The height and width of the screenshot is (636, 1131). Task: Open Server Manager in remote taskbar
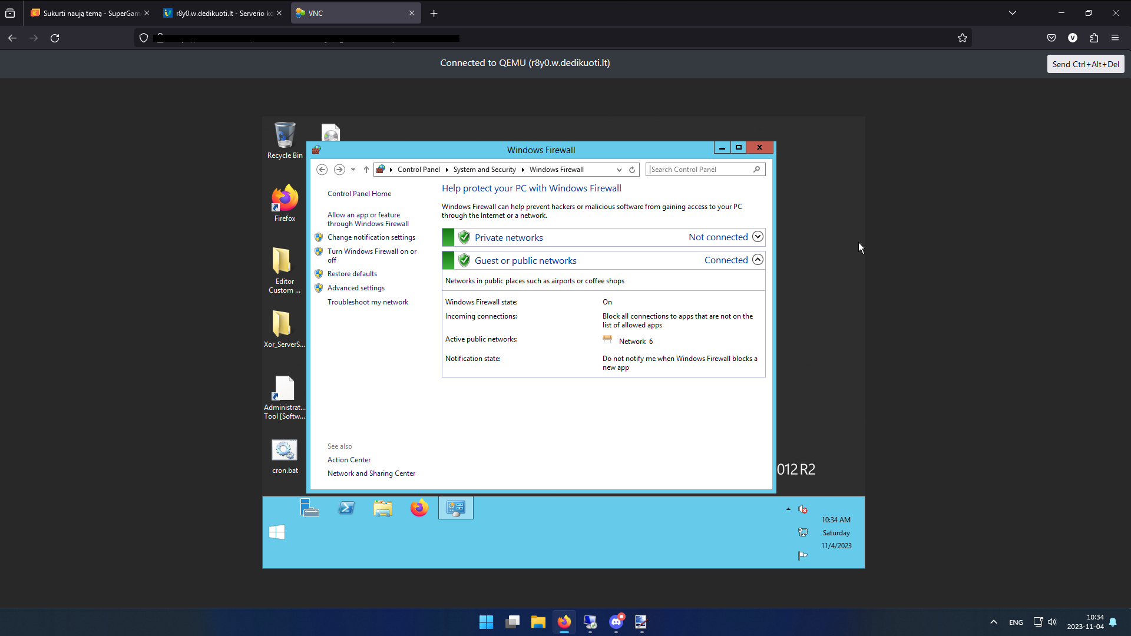(x=309, y=508)
